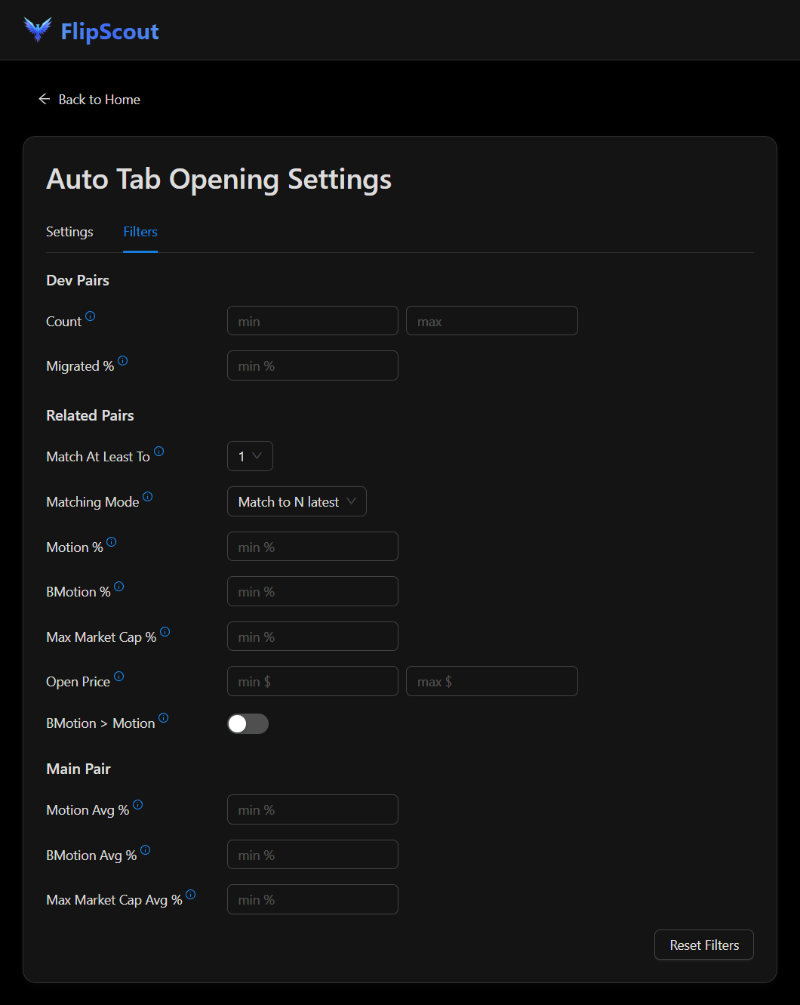Click info icon beside BMotion Avg %
800x1005 pixels.
tap(146, 850)
